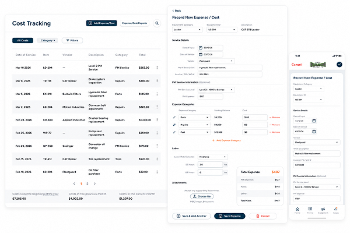The width and height of the screenshot is (350, 233).
Task: Click the Work Description input field
Action: (x=230, y=68)
